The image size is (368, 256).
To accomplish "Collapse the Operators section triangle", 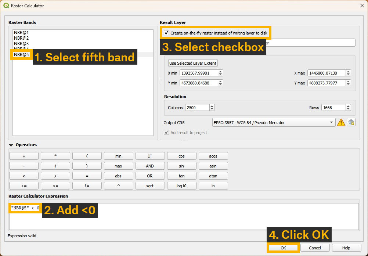I will click(11, 145).
